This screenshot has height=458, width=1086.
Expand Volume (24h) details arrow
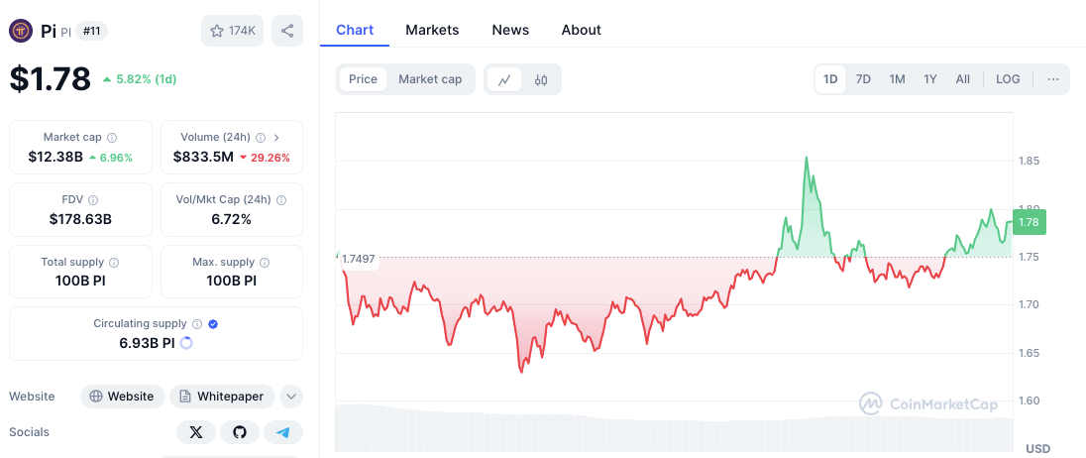276,138
